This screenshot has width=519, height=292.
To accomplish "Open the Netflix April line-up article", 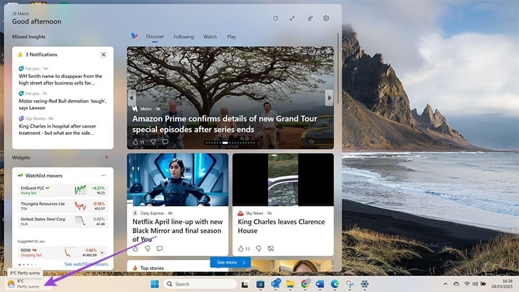I will [177, 230].
